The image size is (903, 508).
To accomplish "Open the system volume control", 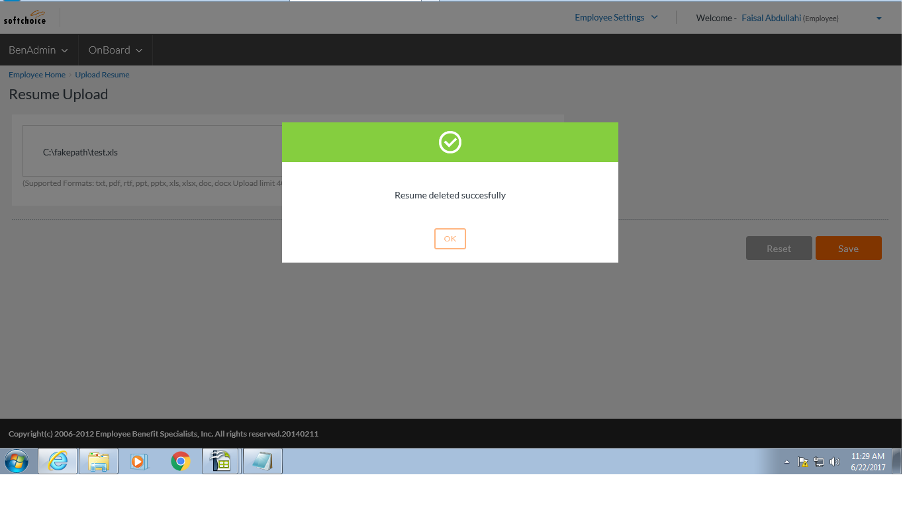I will [835, 461].
